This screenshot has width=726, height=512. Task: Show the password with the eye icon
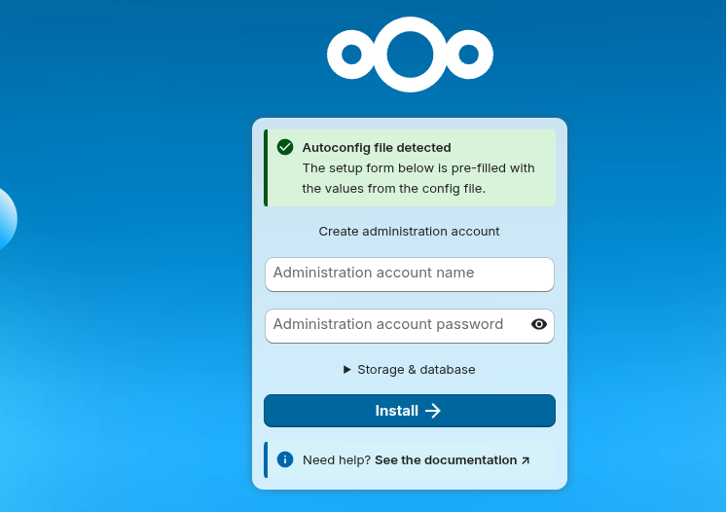pos(539,324)
